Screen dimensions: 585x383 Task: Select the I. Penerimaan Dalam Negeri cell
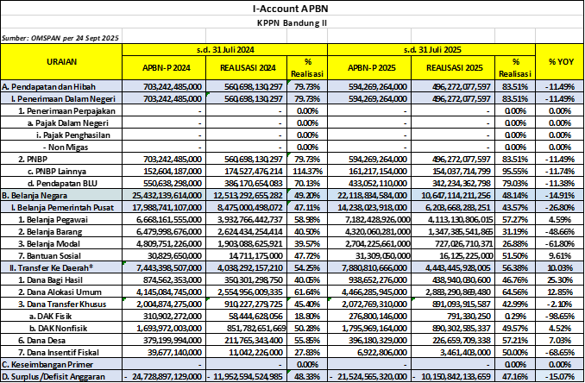point(61,98)
